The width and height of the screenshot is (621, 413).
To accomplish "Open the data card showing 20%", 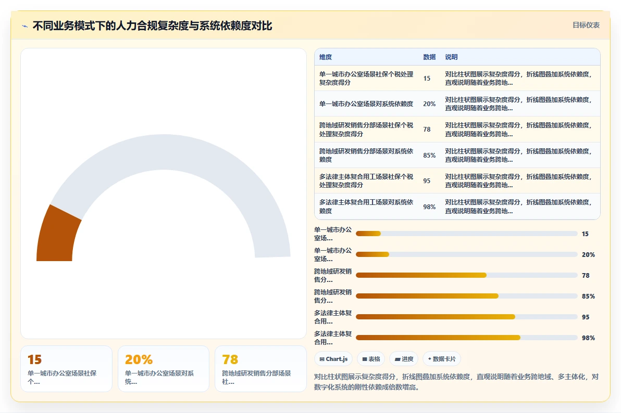I will pos(164,369).
